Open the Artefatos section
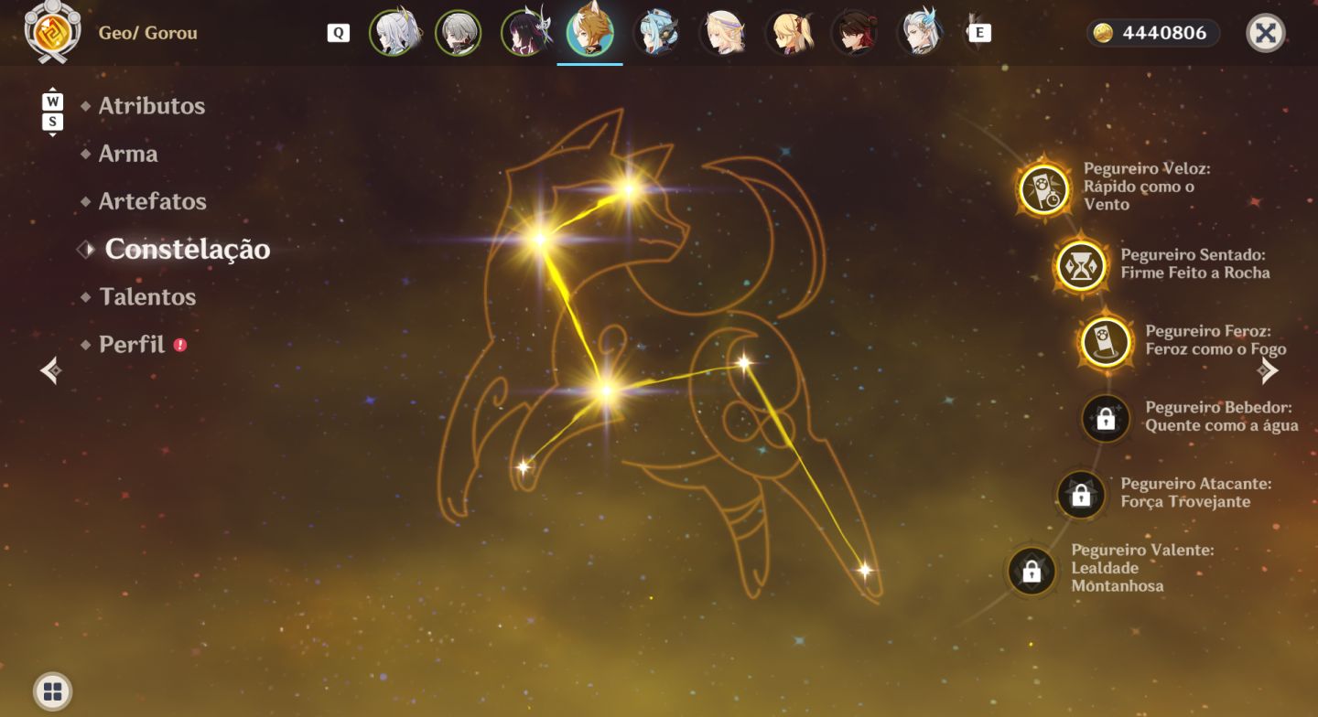 (152, 201)
